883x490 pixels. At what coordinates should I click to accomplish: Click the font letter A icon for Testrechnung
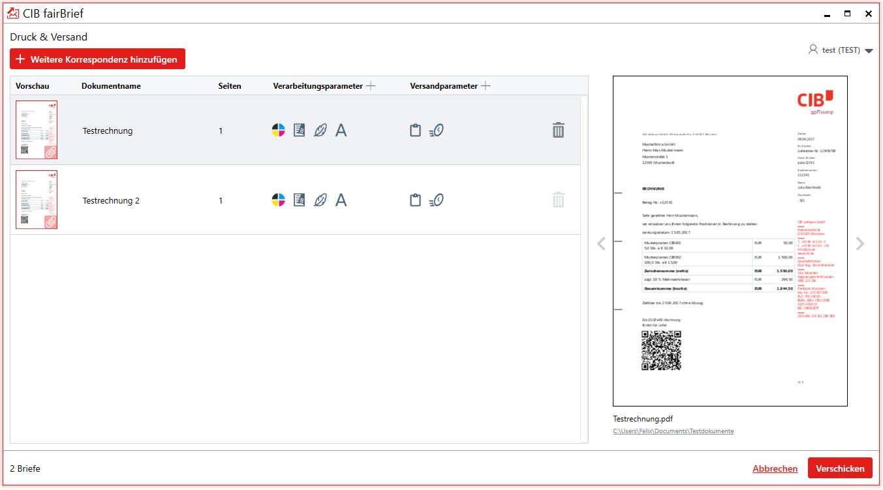pos(341,130)
